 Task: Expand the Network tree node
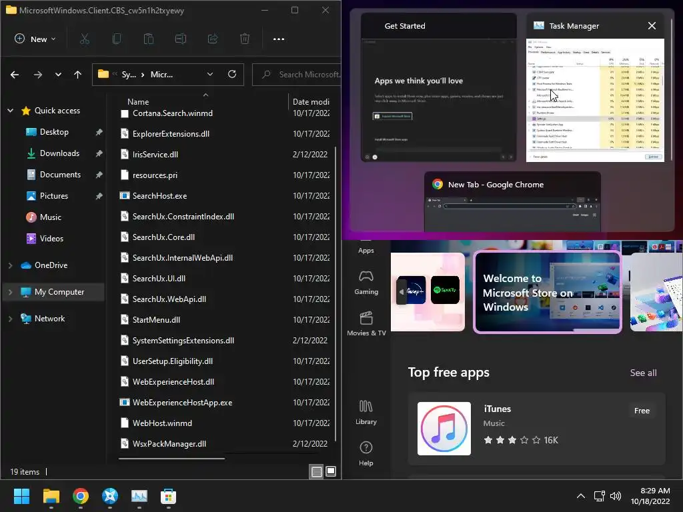[x=11, y=318]
